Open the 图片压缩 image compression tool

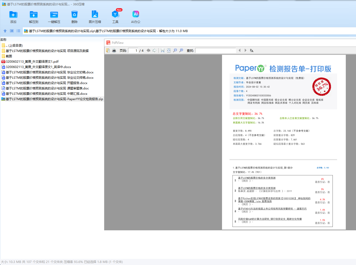[95, 15]
